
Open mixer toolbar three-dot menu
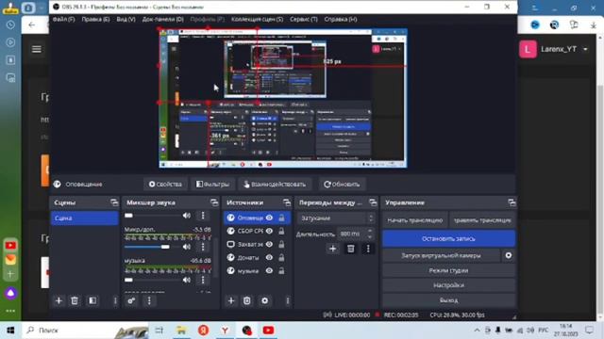pyautogui.click(x=149, y=301)
